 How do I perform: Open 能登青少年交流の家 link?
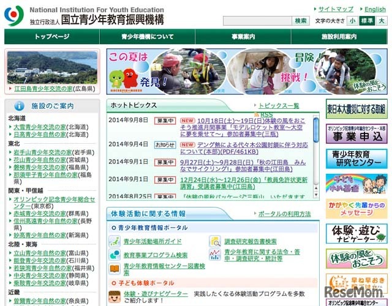40,261
